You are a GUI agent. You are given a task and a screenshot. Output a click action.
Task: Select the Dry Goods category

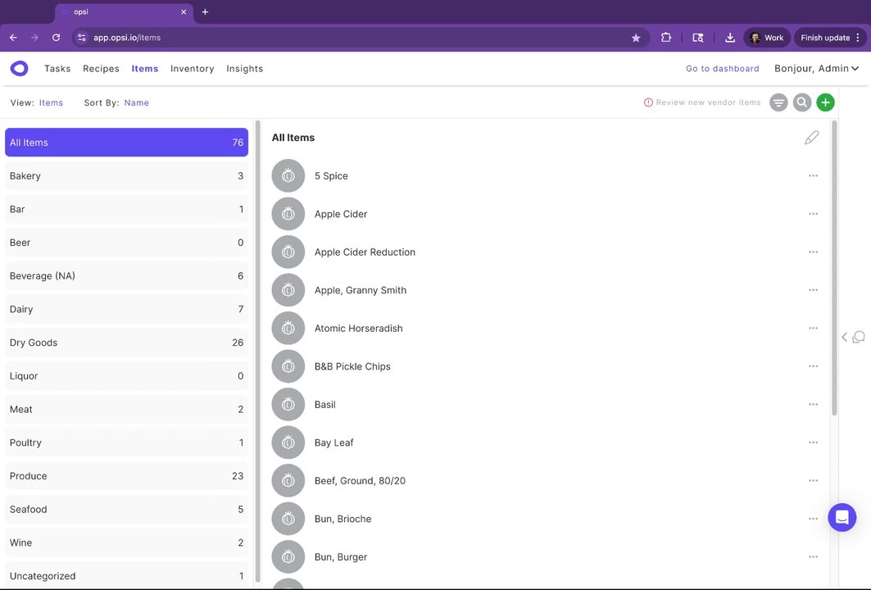pyautogui.click(x=127, y=343)
